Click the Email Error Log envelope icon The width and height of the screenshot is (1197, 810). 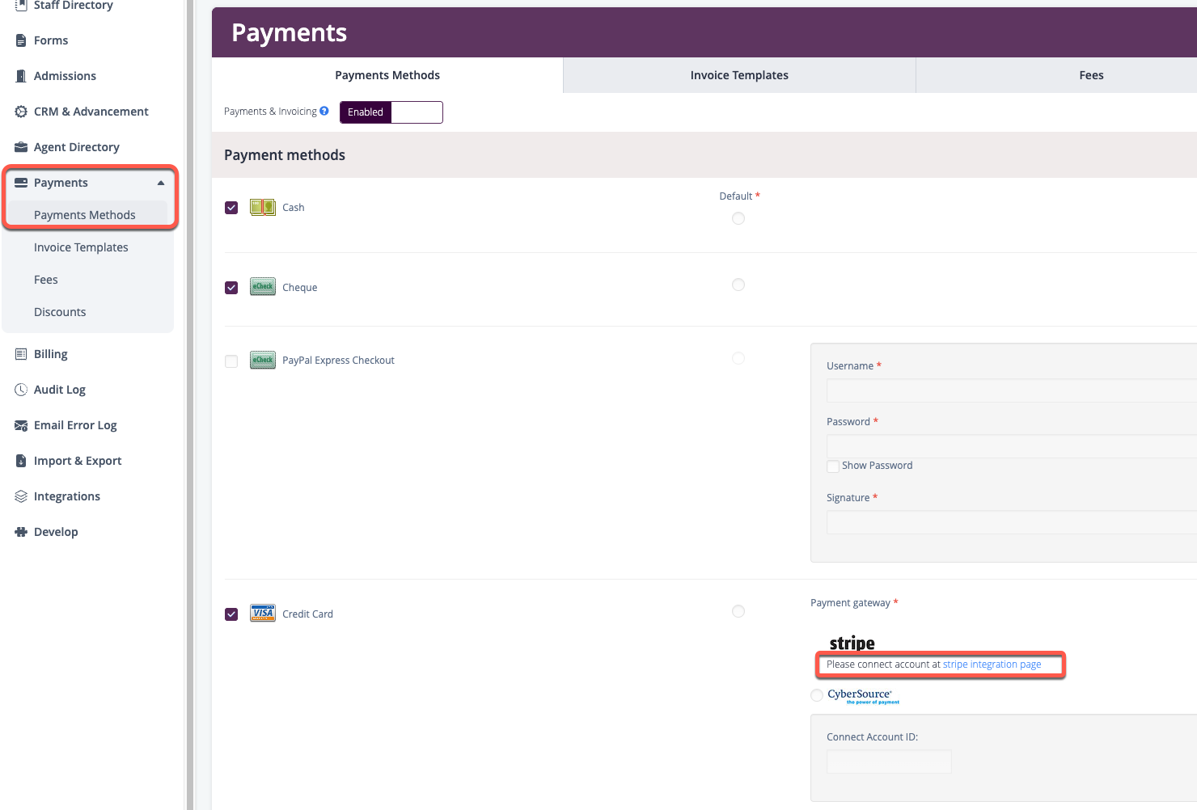(21, 425)
